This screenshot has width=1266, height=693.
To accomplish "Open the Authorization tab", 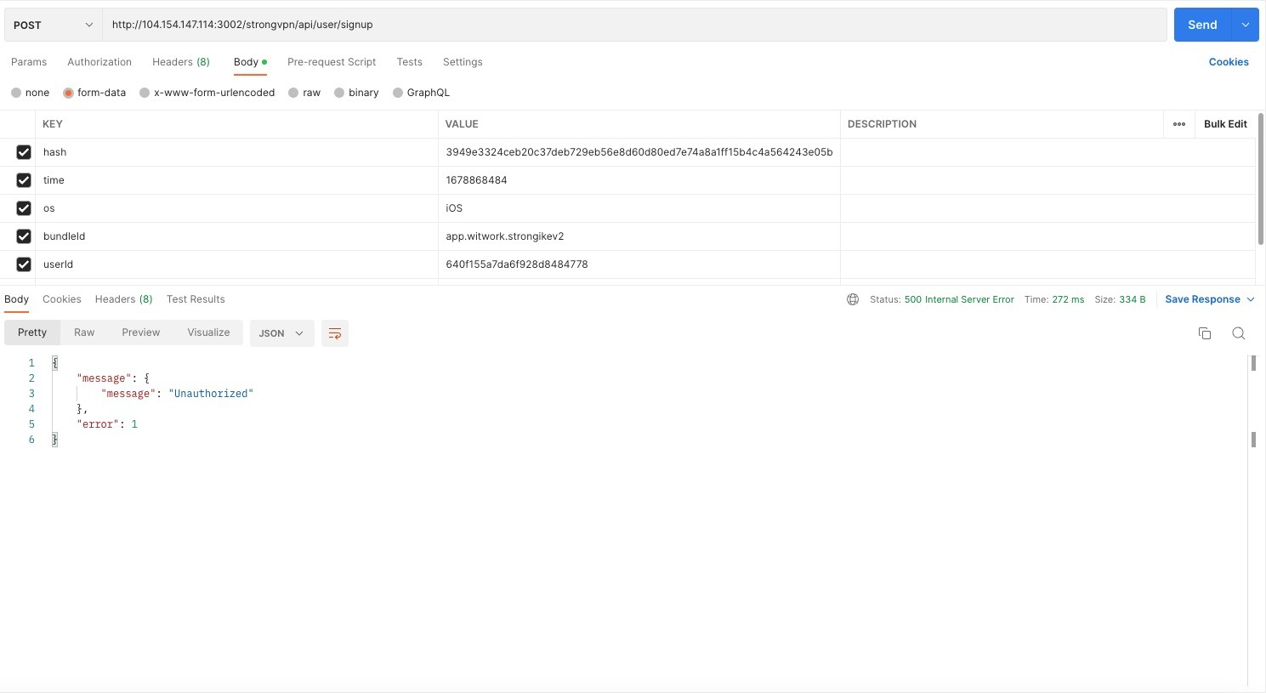I will (99, 62).
